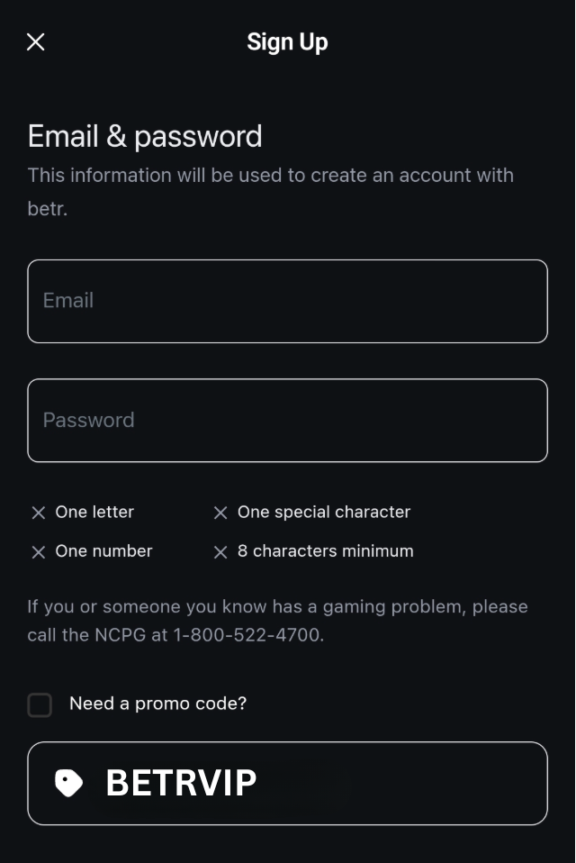576x863 pixels.
Task: Click the Email input field
Action: point(288,301)
